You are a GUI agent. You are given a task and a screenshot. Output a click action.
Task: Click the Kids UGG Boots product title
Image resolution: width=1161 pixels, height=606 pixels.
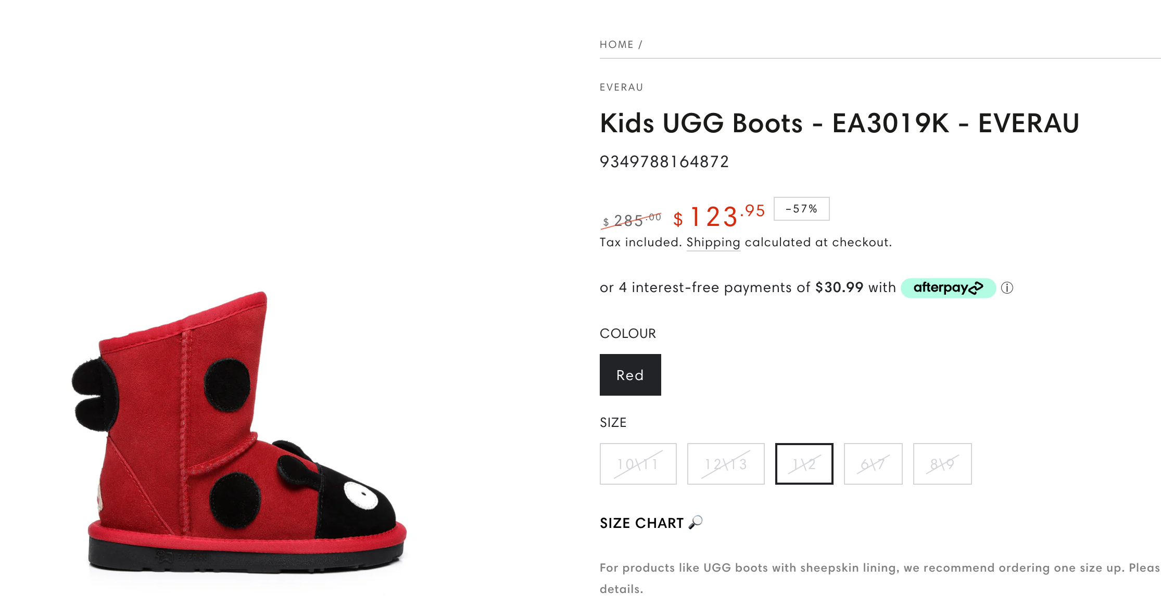(839, 123)
